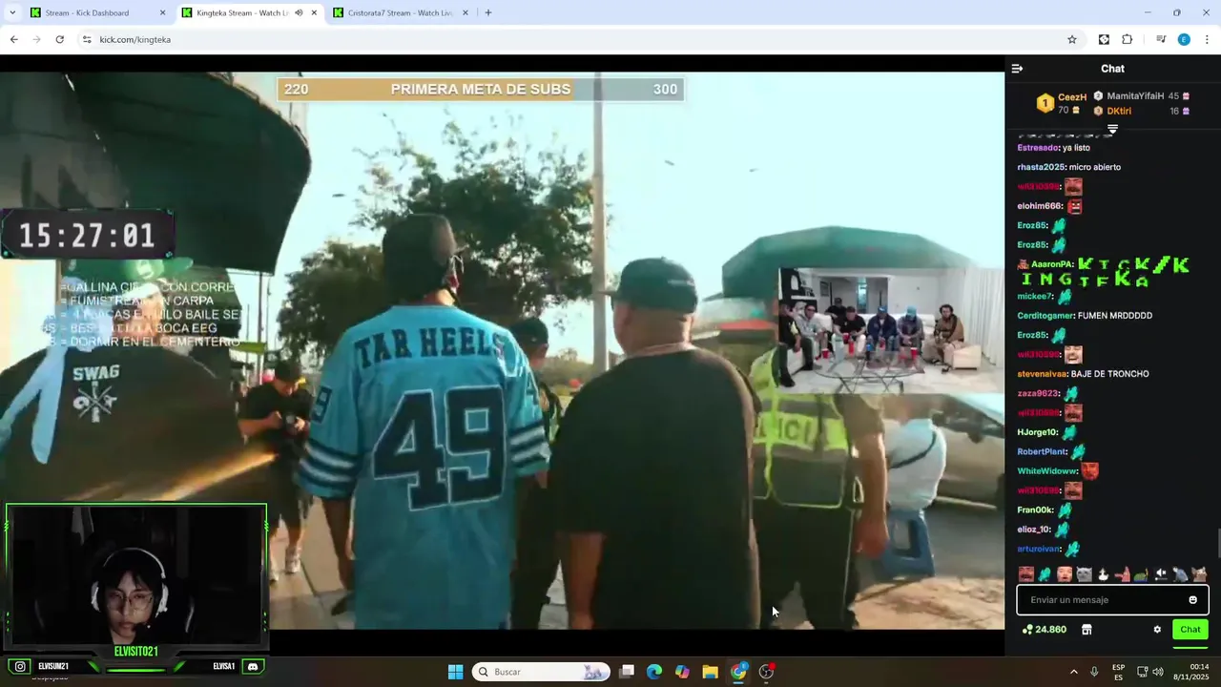Click username stevenalvaa in chat
This screenshot has width=1221, height=687.
(x=1043, y=373)
